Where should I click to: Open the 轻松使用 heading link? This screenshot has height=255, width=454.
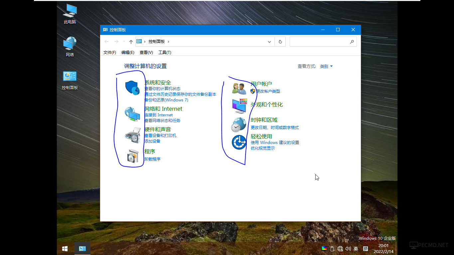click(x=261, y=137)
